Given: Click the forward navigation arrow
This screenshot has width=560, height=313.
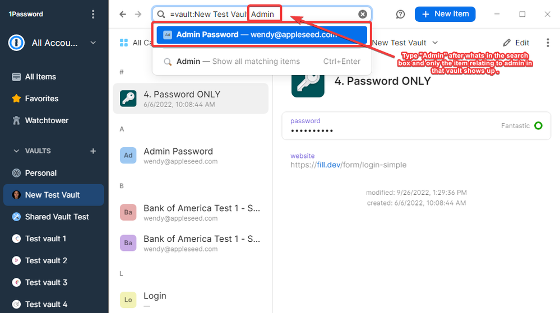Looking at the screenshot, I should coord(138,14).
